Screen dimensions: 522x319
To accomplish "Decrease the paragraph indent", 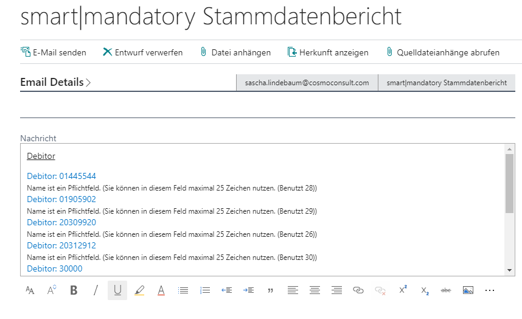I will coord(227,290).
